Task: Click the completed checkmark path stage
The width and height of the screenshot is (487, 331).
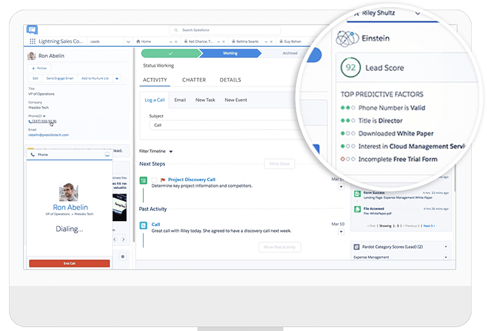Action: click(x=170, y=53)
